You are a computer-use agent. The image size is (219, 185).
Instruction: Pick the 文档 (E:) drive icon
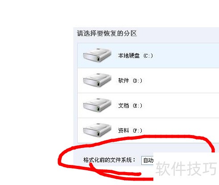coord(97,105)
